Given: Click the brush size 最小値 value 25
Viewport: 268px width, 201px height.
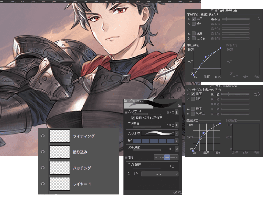Looking at the screenshot, I should tap(256, 94).
